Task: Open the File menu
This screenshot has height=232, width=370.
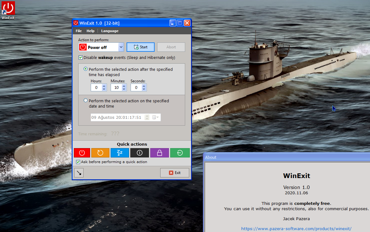Action: point(79,31)
